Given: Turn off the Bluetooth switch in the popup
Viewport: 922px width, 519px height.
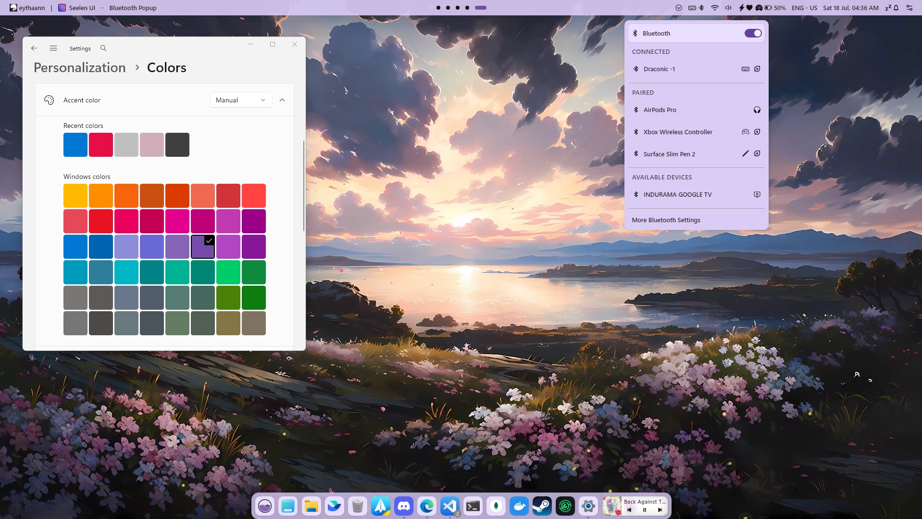Looking at the screenshot, I should point(753,33).
